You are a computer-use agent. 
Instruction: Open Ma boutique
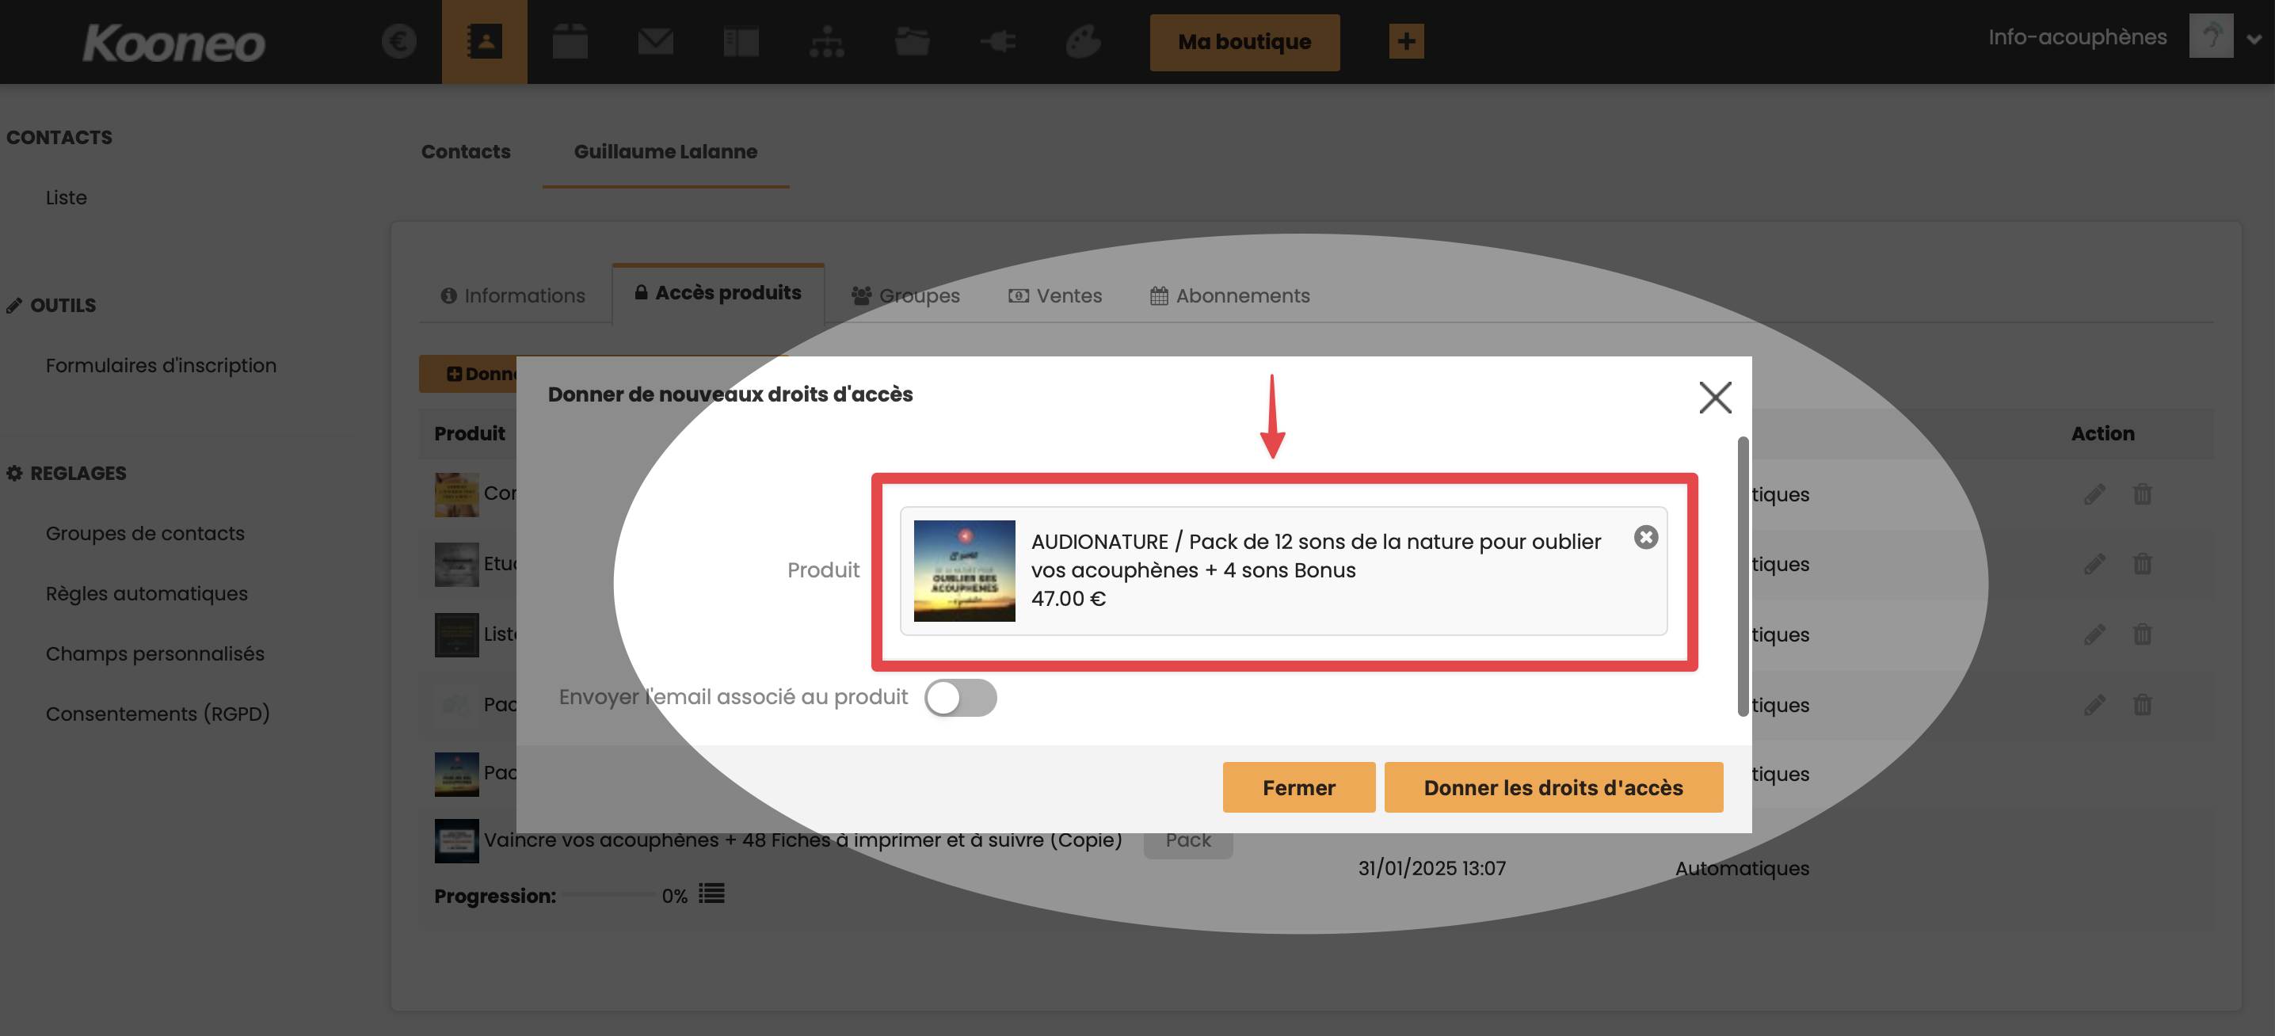click(x=1244, y=43)
